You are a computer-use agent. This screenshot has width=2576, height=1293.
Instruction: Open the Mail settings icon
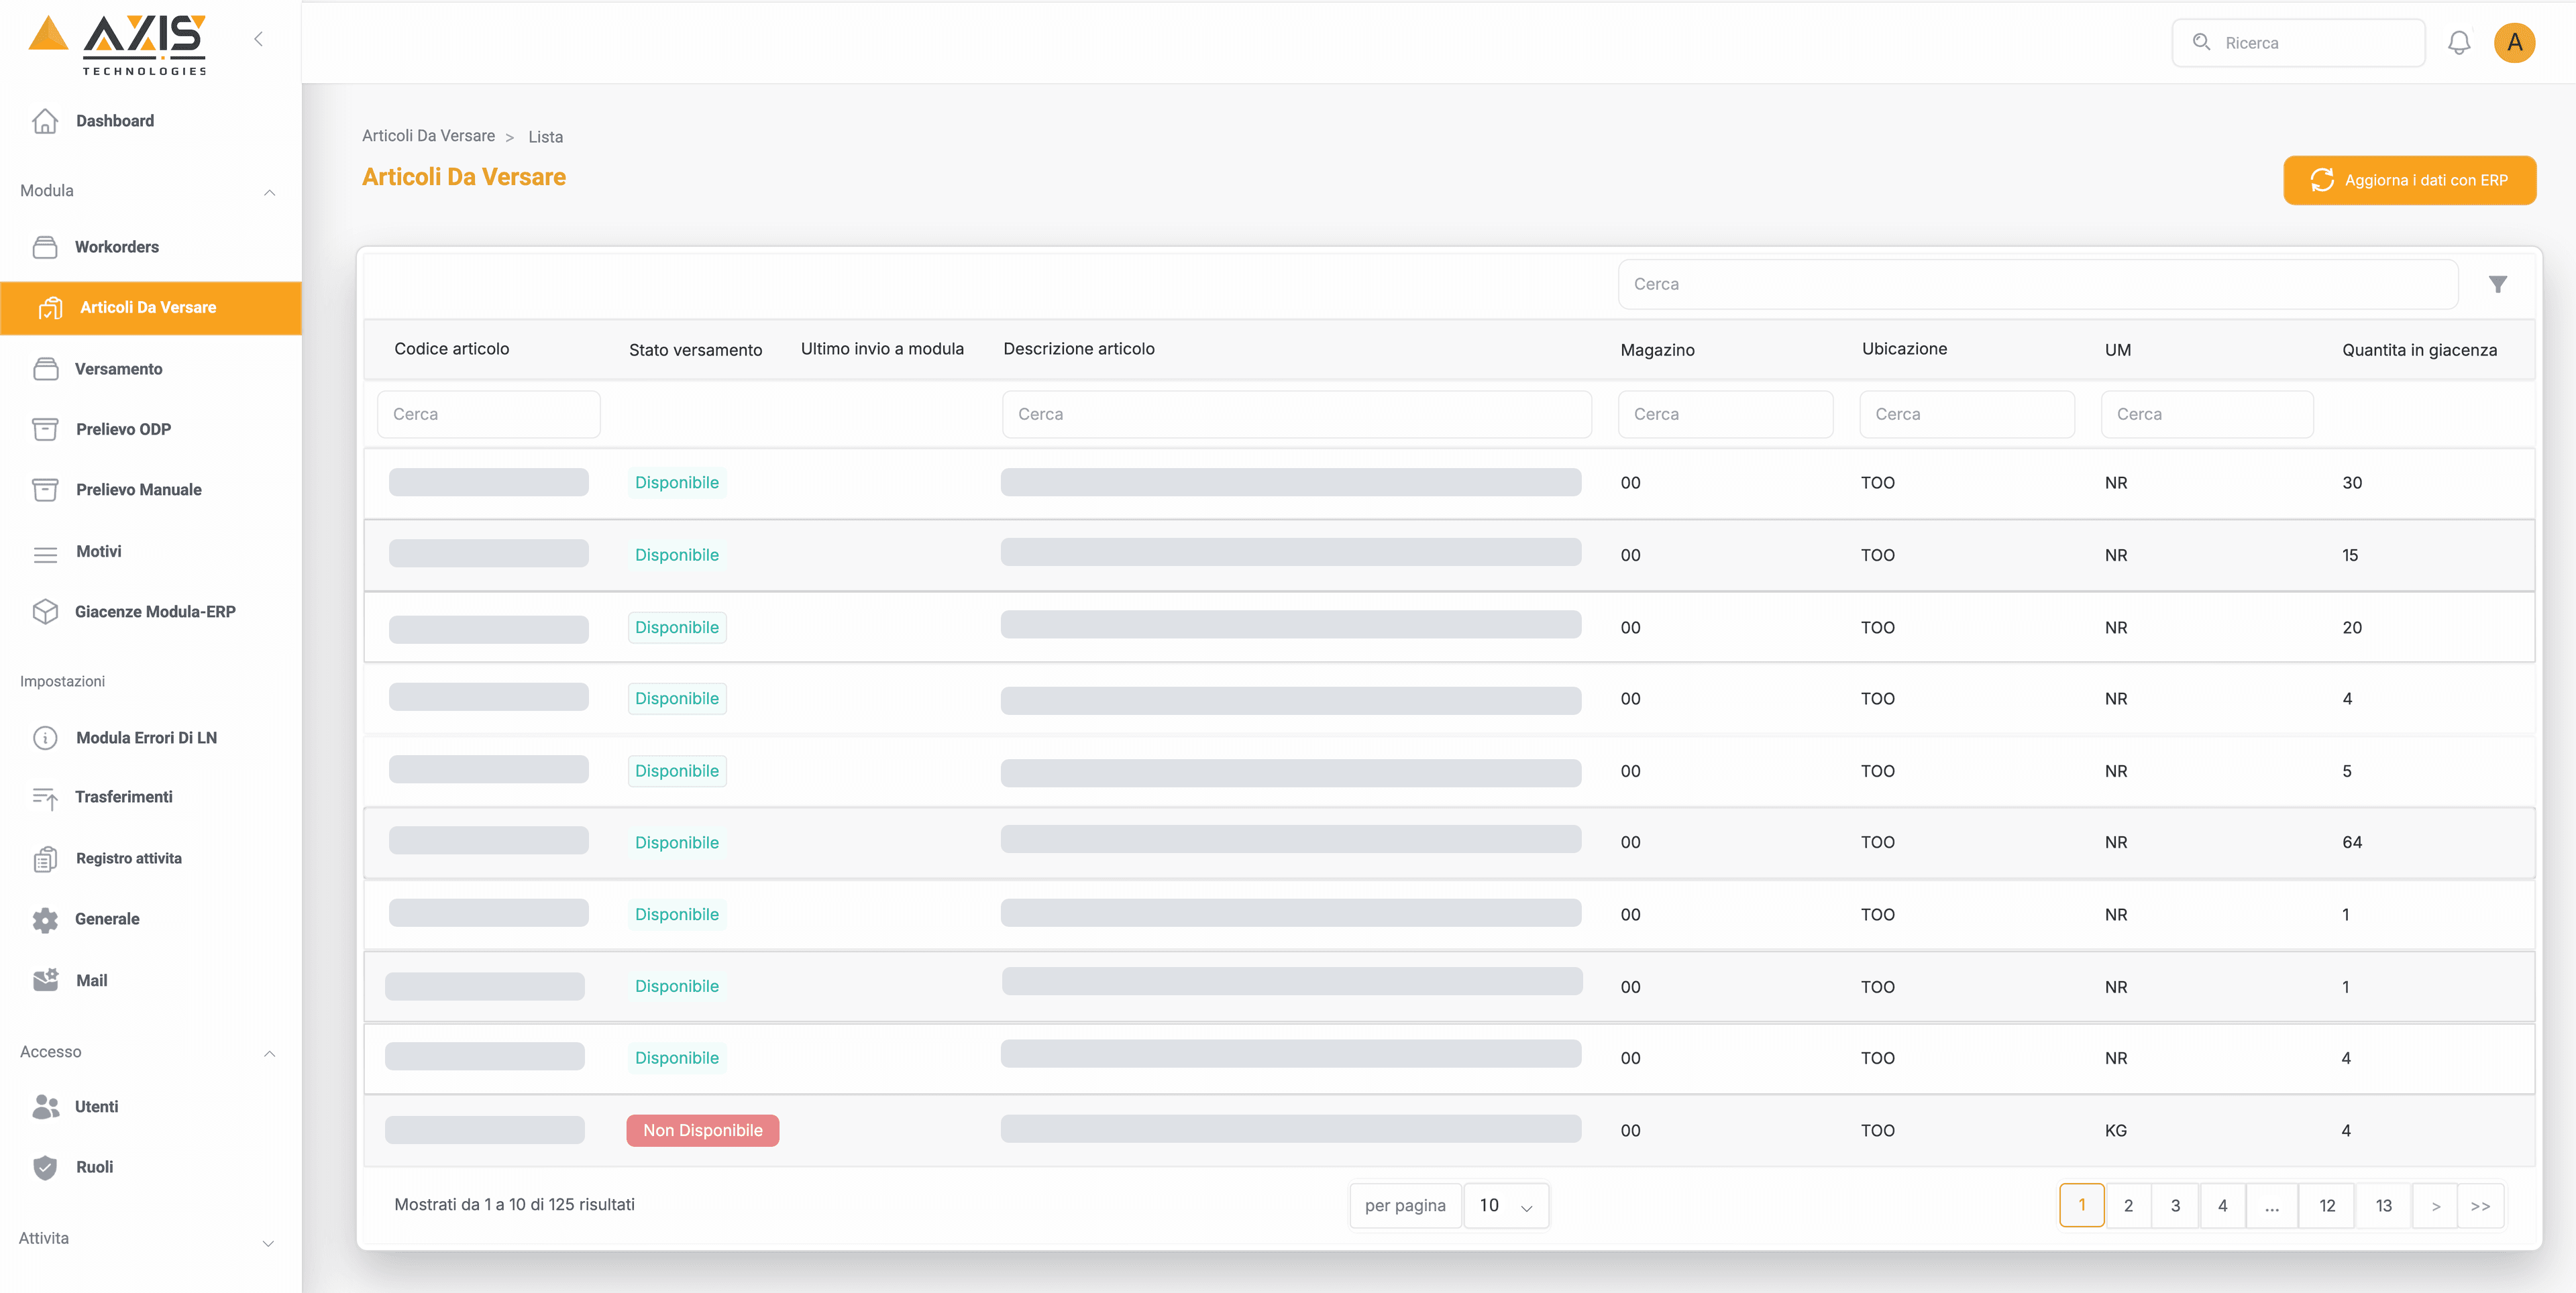[x=46, y=980]
